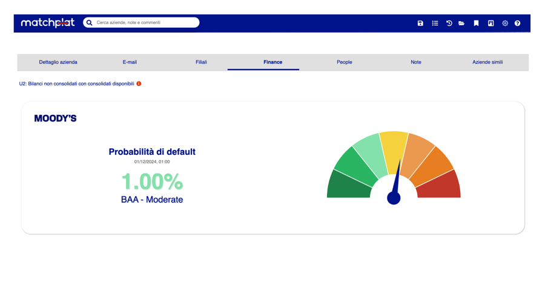Image resolution: width=545 pixels, height=306 pixels.
Task: Click the red info icon beside U2 text
Action: click(139, 83)
